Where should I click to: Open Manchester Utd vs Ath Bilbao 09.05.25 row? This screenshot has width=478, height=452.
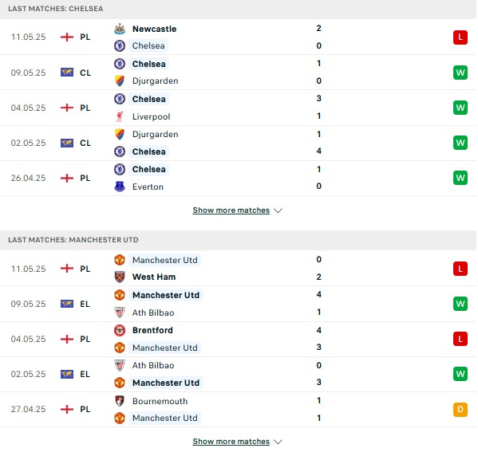click(238, 304)
